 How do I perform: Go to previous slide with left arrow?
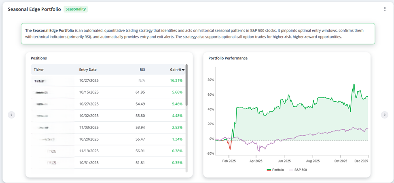tap(12, 115)
